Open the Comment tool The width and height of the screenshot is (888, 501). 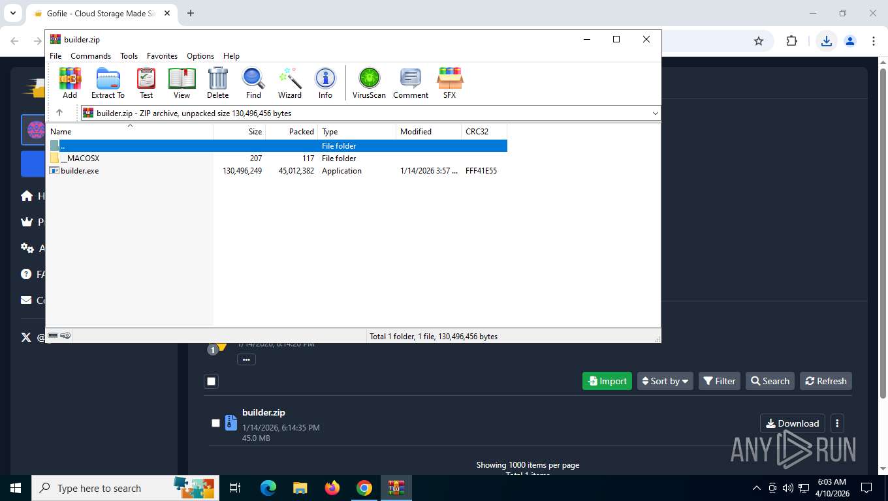pos(411,83)
